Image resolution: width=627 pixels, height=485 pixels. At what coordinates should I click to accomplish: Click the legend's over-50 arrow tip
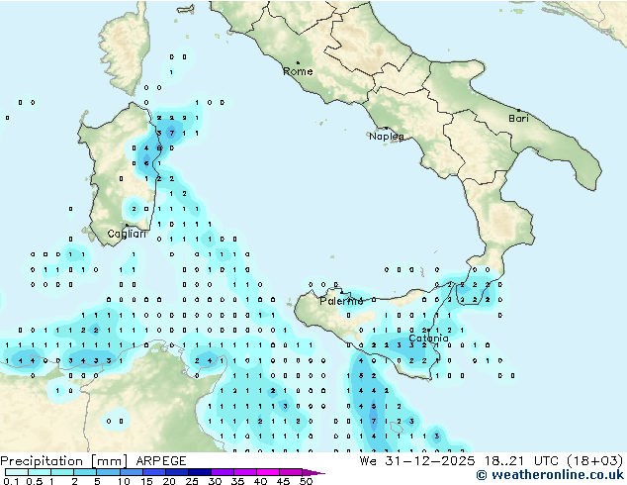[x=313, y=472]
